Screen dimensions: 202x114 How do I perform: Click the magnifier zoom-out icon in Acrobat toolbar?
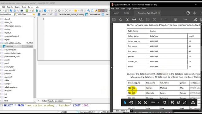pos(141,19)
